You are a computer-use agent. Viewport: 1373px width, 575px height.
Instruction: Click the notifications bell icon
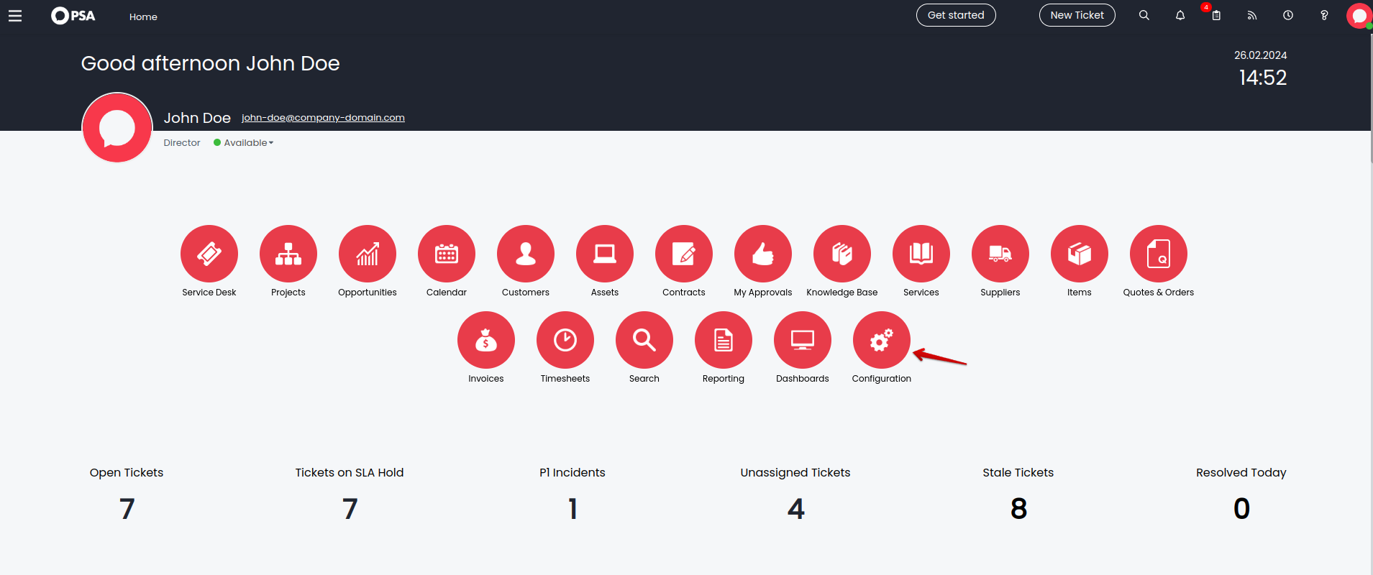coord(1180,15)
